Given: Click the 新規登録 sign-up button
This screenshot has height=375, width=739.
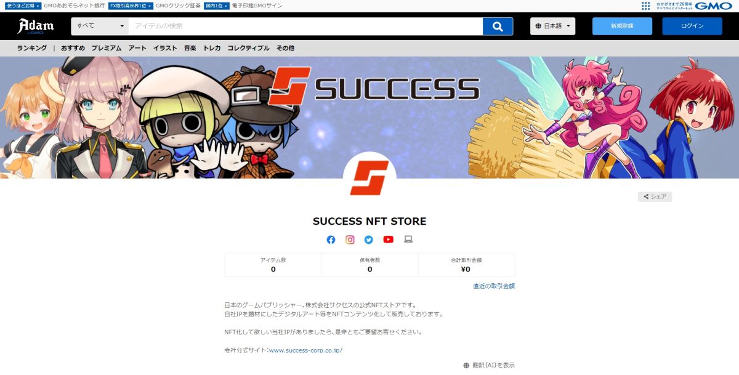Looking at the screenshot, I should (622, 26).
